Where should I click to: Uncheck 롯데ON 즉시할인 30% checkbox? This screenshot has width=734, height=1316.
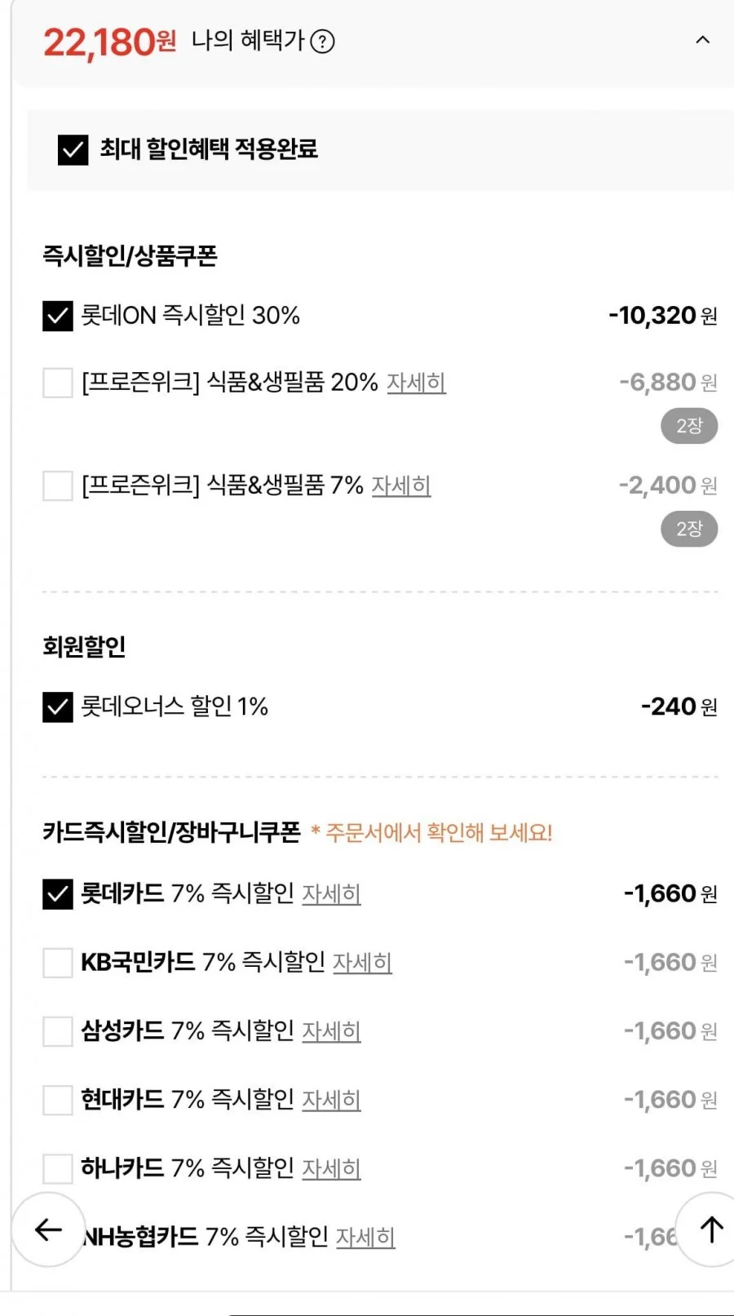(58, 316)
